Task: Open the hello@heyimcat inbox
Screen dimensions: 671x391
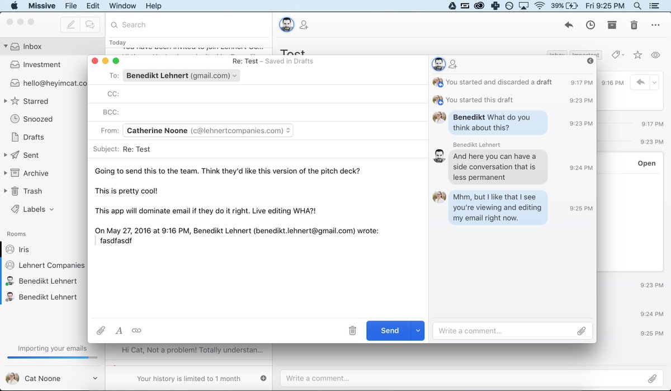Action: click(x=55, y=83)
